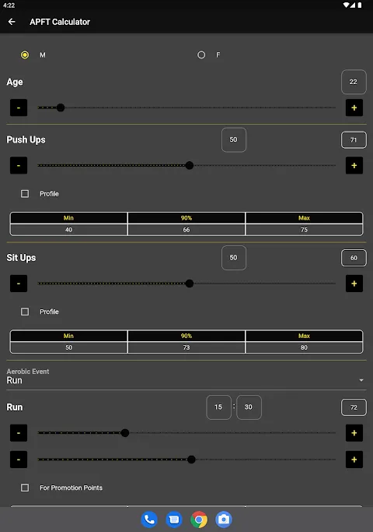The image size is (373, 532).
Task: Expand the Aerobic Event dropdown
Action: tap(186, 377)
